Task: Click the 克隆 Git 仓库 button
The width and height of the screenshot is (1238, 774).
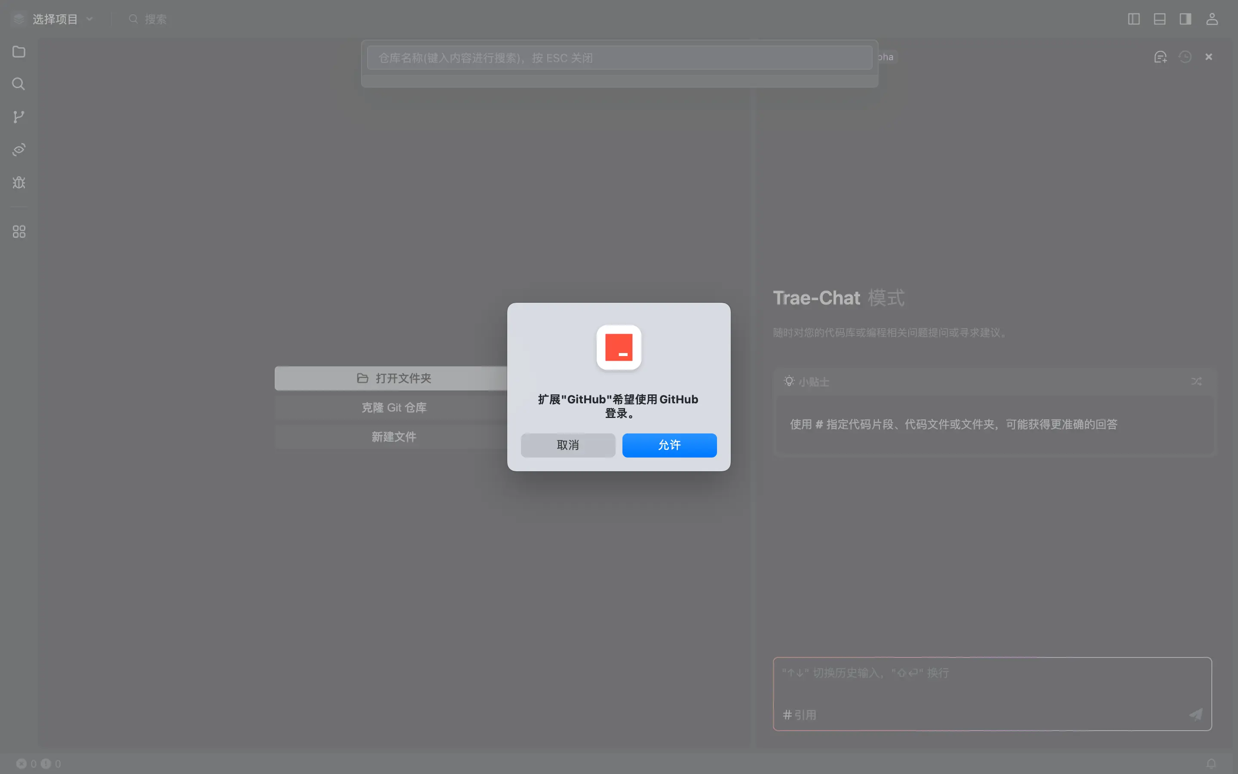Action: click(x=393, y=408)
